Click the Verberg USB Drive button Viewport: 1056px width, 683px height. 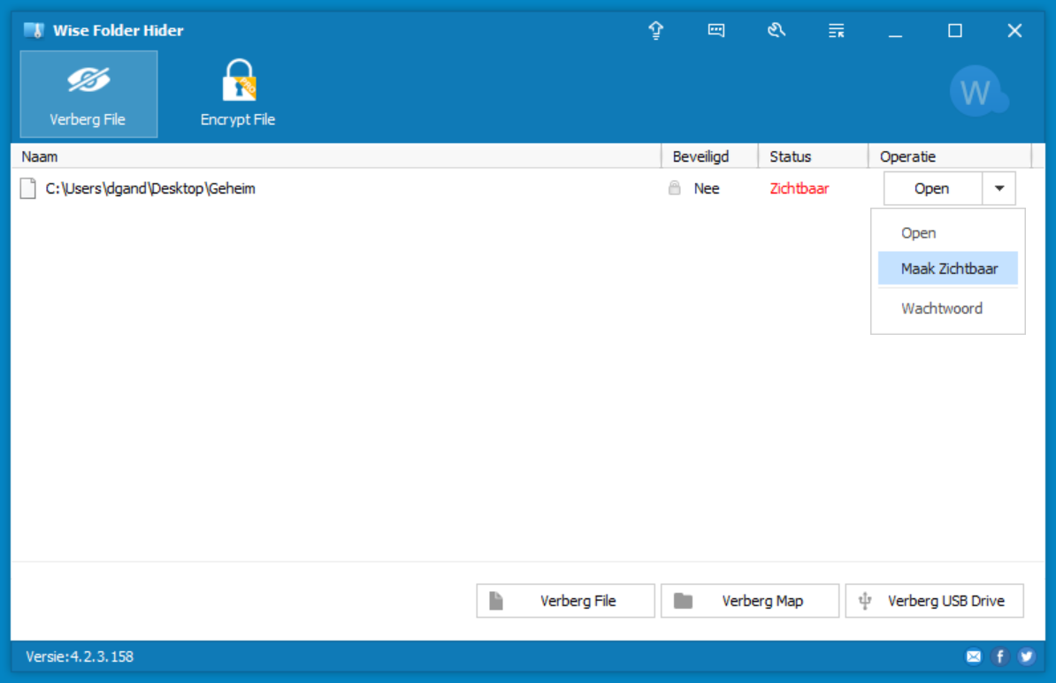[935, 601]
